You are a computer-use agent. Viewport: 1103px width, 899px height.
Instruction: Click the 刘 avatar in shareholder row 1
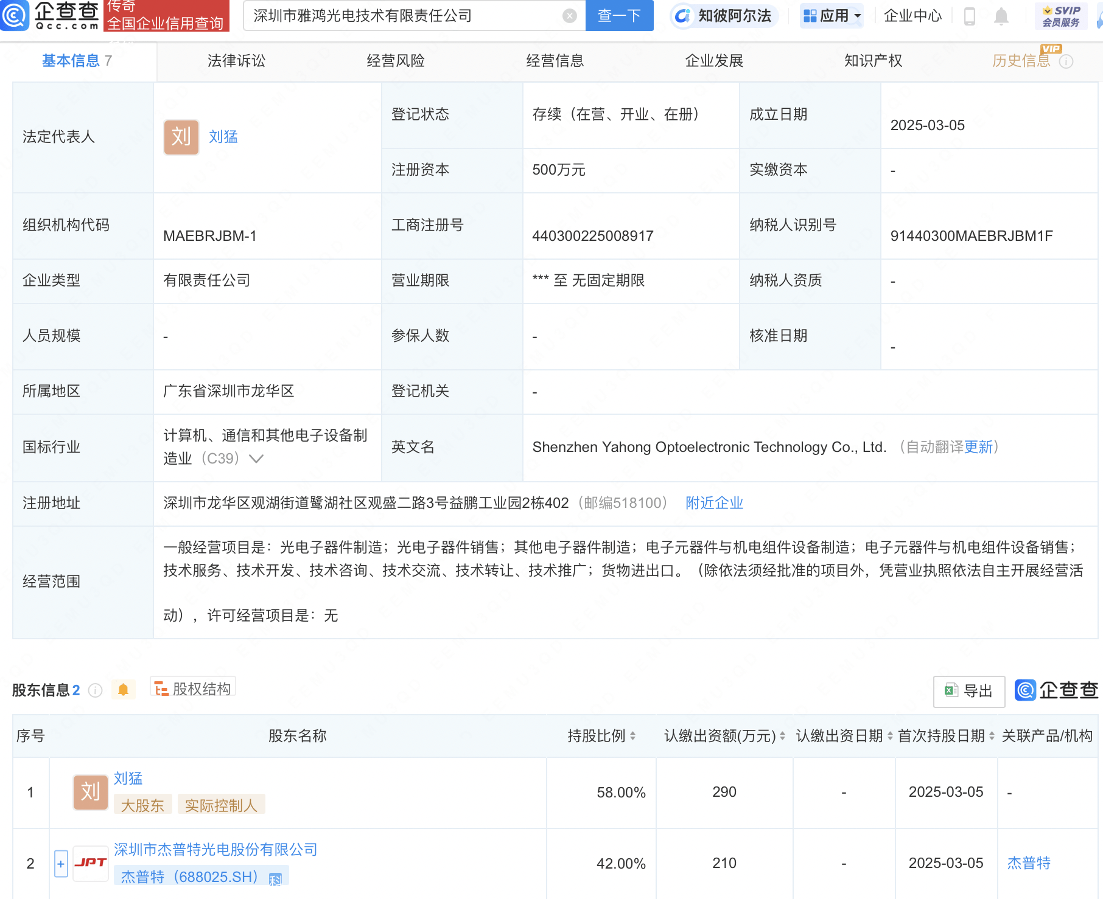coord(90,792)
